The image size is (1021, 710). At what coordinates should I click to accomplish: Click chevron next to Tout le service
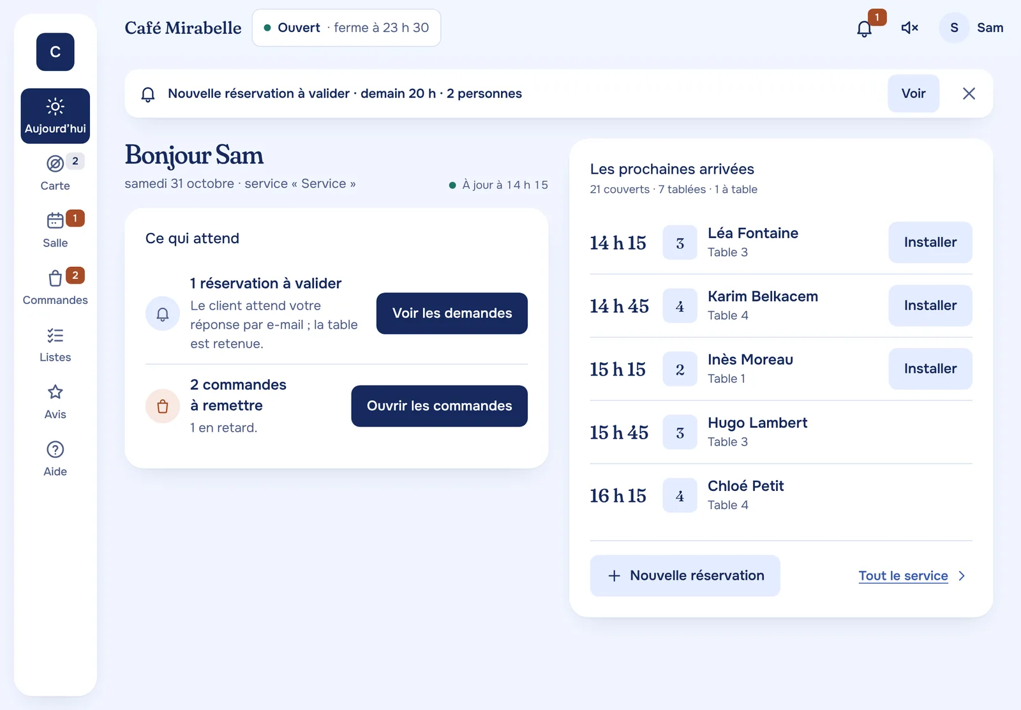point(962,576)
